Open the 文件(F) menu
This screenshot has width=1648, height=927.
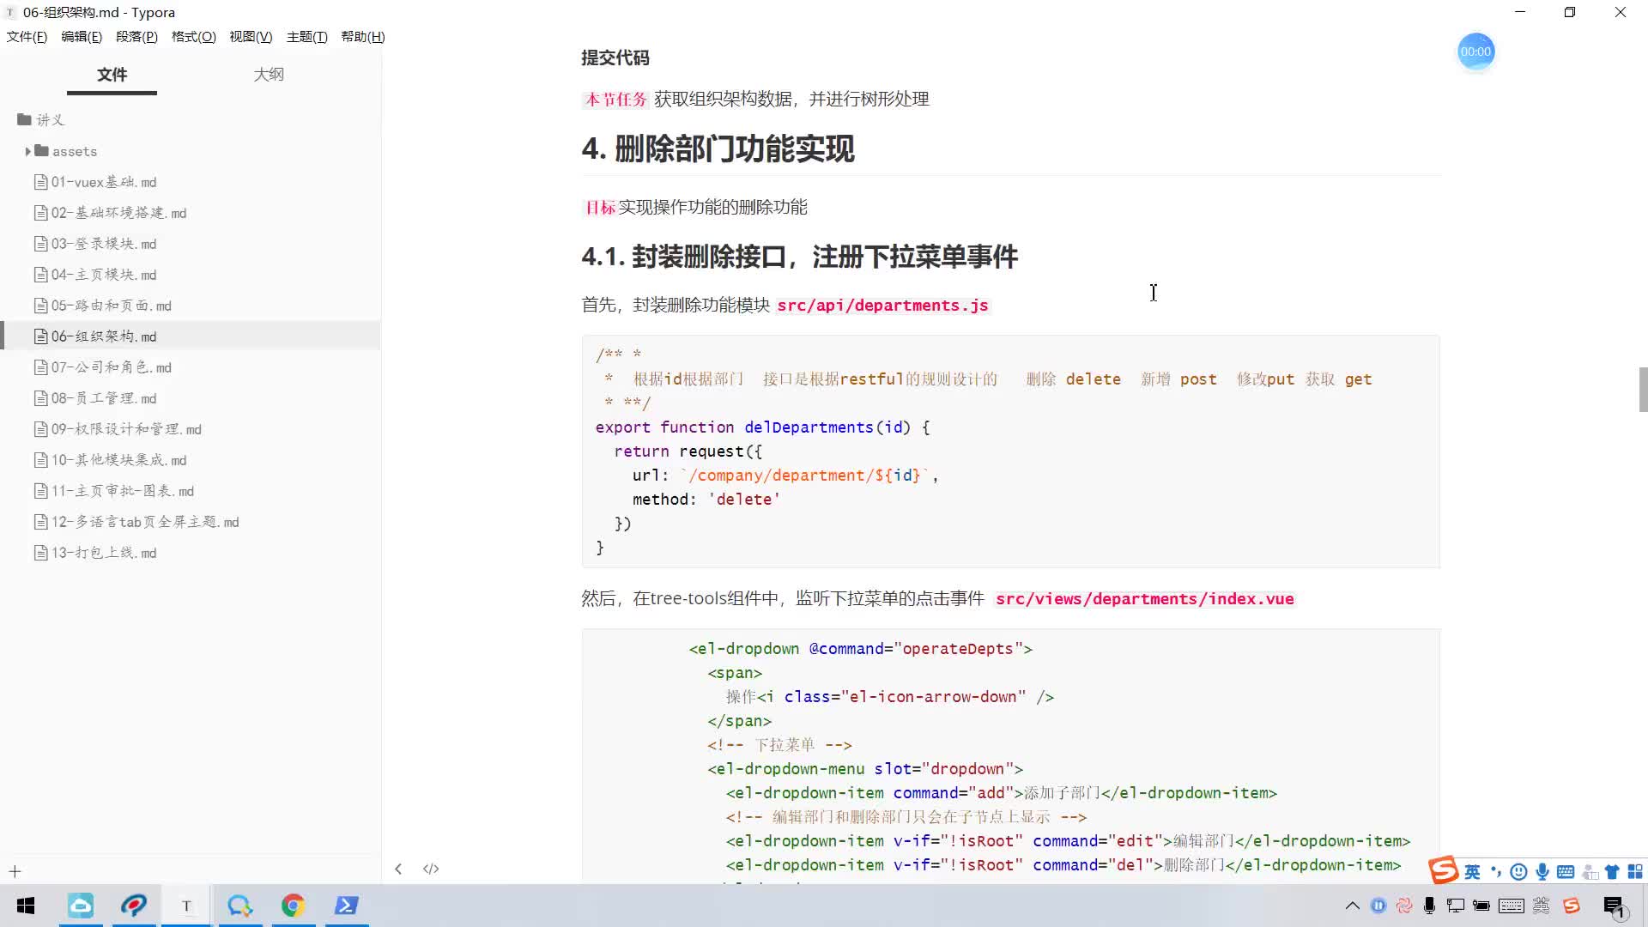click(x=27, y=37)
